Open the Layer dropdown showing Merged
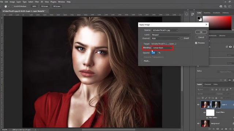 [x=171, y=35]
